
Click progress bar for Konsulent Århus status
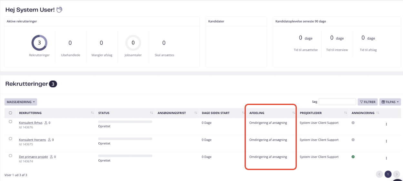(x=125, y=122)
